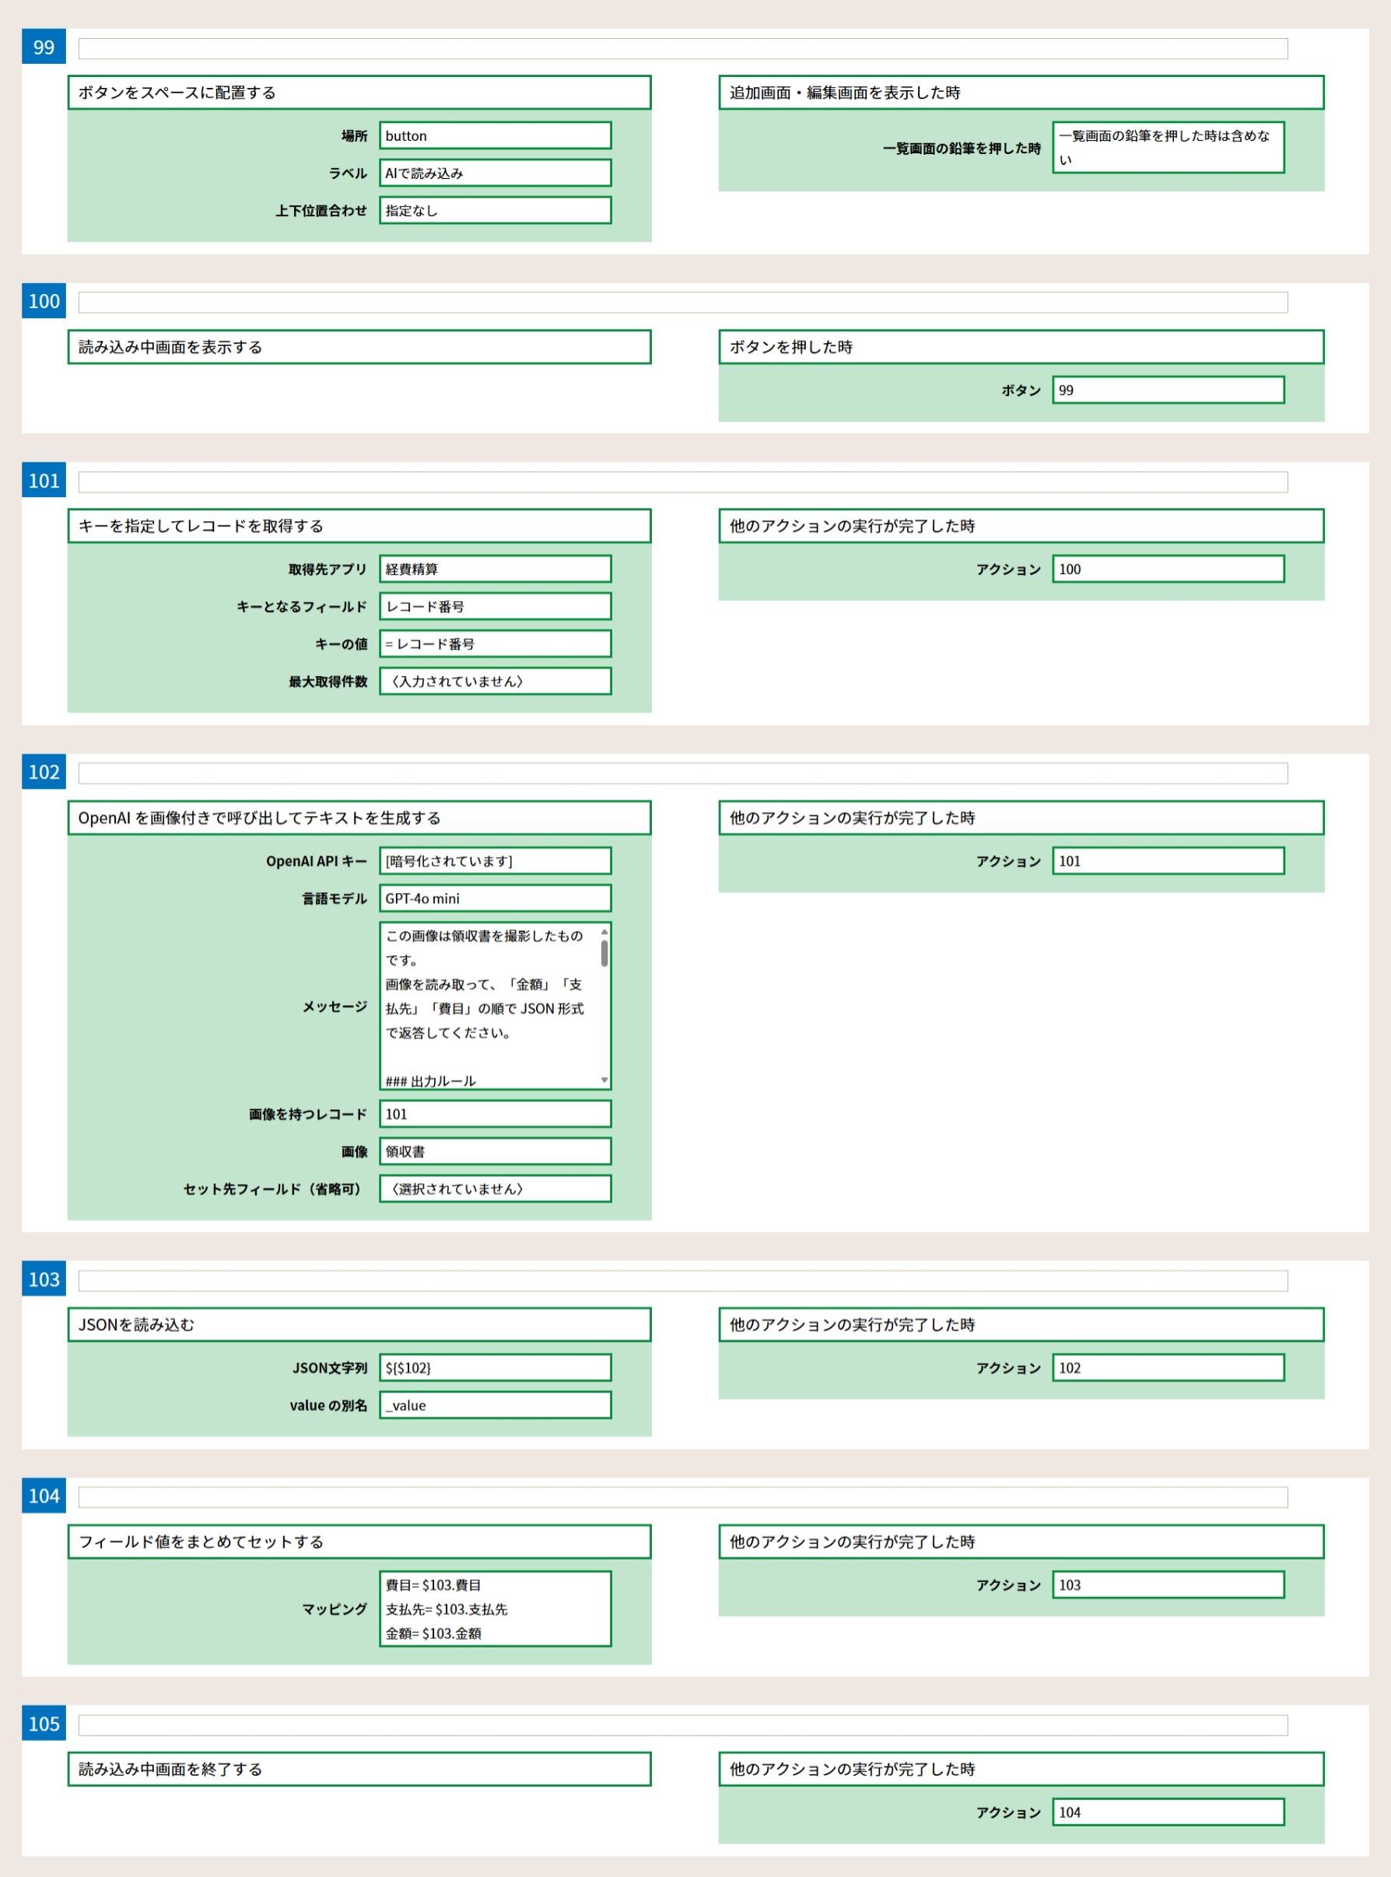Open the ボタンをスペースに配置する action box
Screen dimensions: 1391x1877
[x=359, y=93]
